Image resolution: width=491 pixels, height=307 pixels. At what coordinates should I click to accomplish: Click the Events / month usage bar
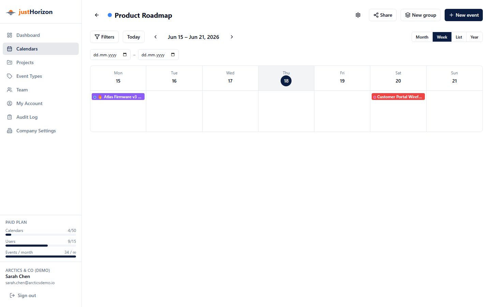click(41, 257)
